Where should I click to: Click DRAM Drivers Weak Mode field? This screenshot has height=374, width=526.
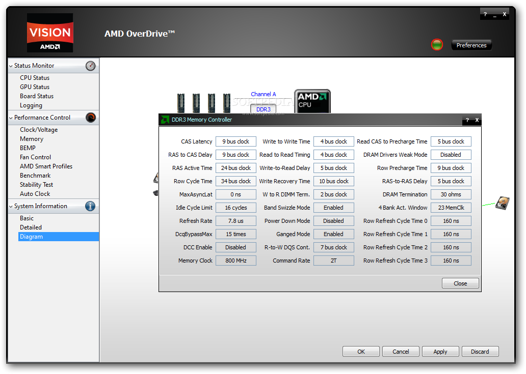[451, 155]
